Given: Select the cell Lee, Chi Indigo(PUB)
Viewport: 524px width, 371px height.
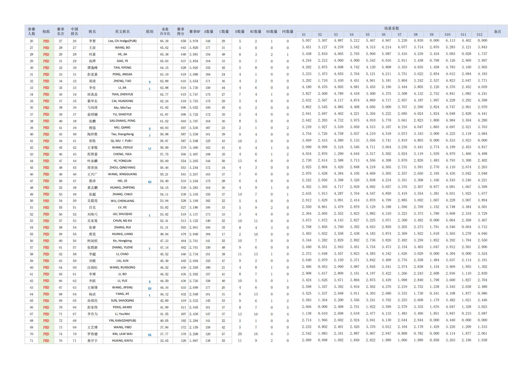Looking at the screenshot, I should pos(122,41).
